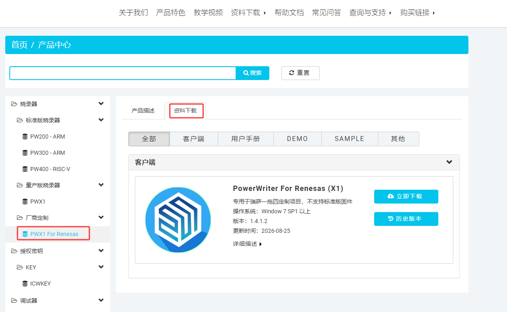Focus the product search input field

point(123,73)
